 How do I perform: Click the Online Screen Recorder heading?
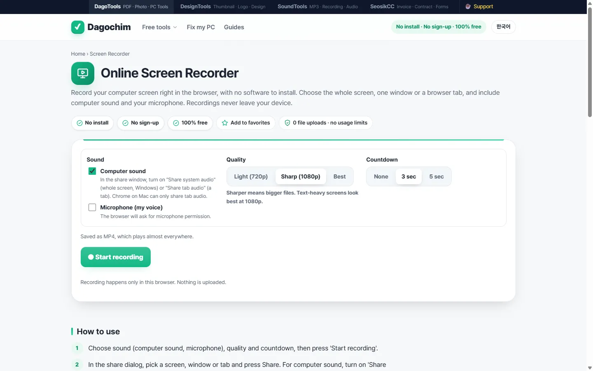(170, 73)
